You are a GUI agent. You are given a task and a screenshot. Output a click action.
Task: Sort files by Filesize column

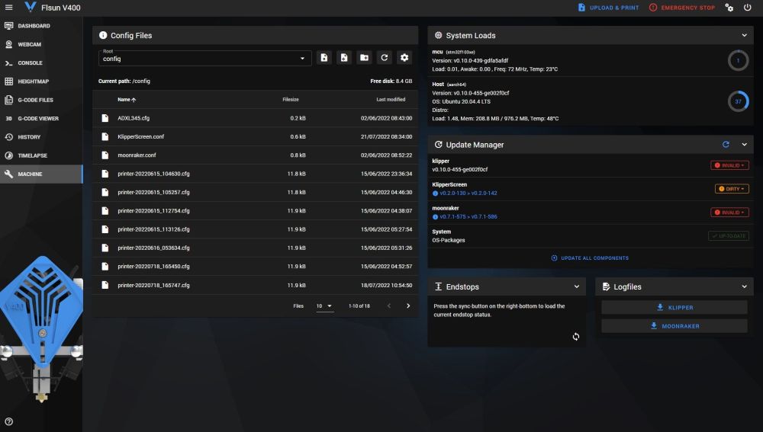[x=291, y=100]
